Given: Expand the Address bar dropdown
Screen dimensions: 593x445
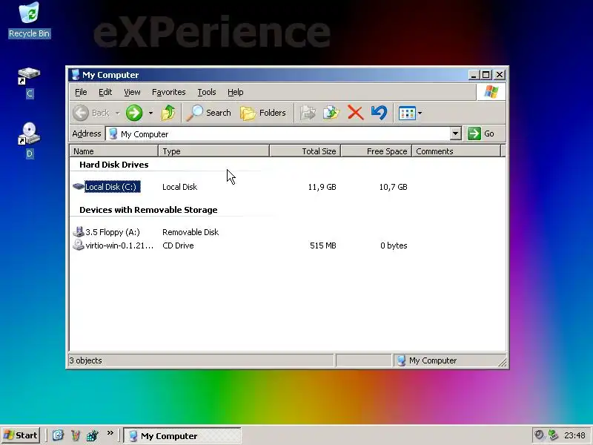Looking at the screenshot, I should (x=456, y=133).
